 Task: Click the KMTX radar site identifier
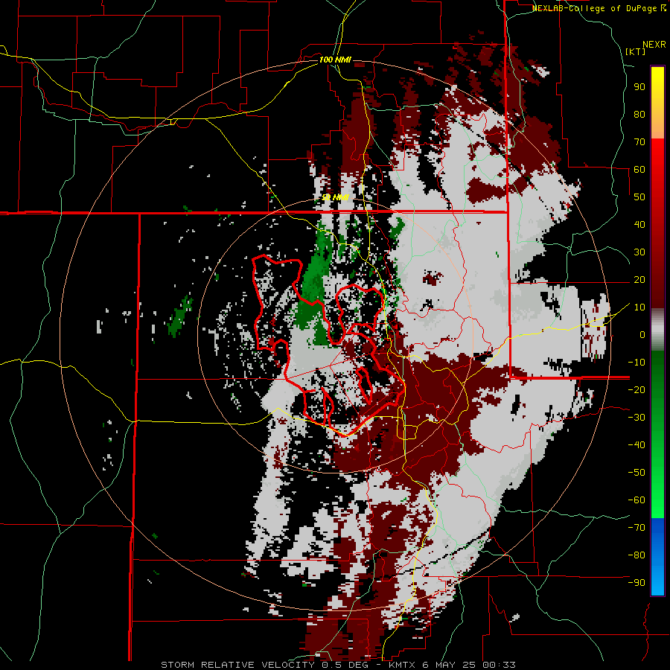[403, 665]
